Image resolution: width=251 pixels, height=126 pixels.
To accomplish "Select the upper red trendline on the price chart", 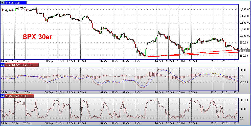I will 191,53.
